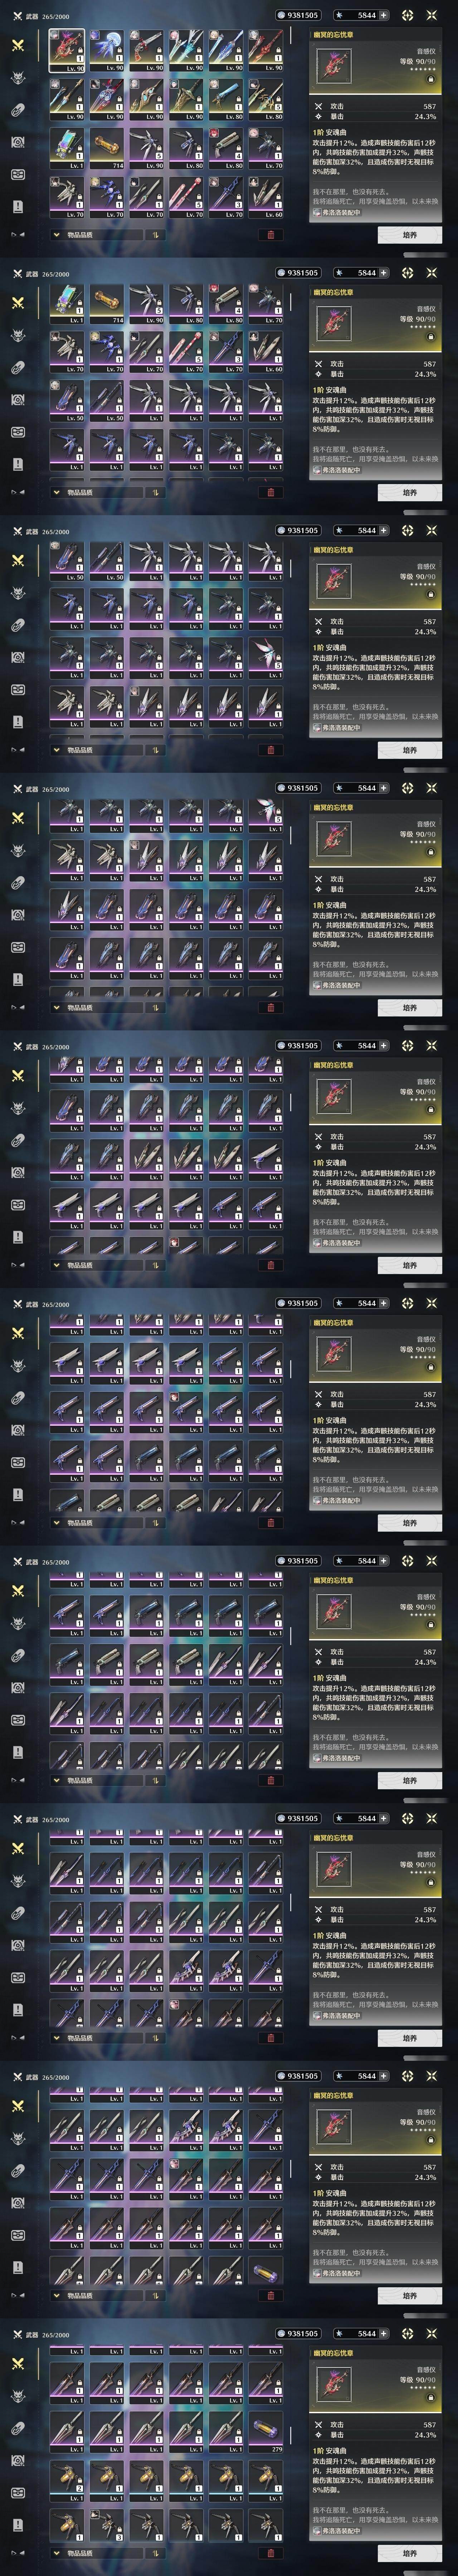Expand the 物品品质 sort dropdown in topmost panel

click(x=97, y=235)
